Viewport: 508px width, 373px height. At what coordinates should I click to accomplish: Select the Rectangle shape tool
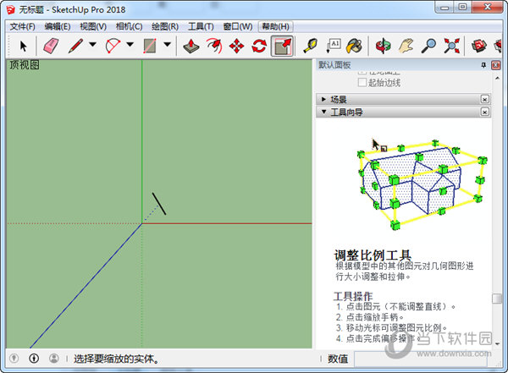coord(150,46)
